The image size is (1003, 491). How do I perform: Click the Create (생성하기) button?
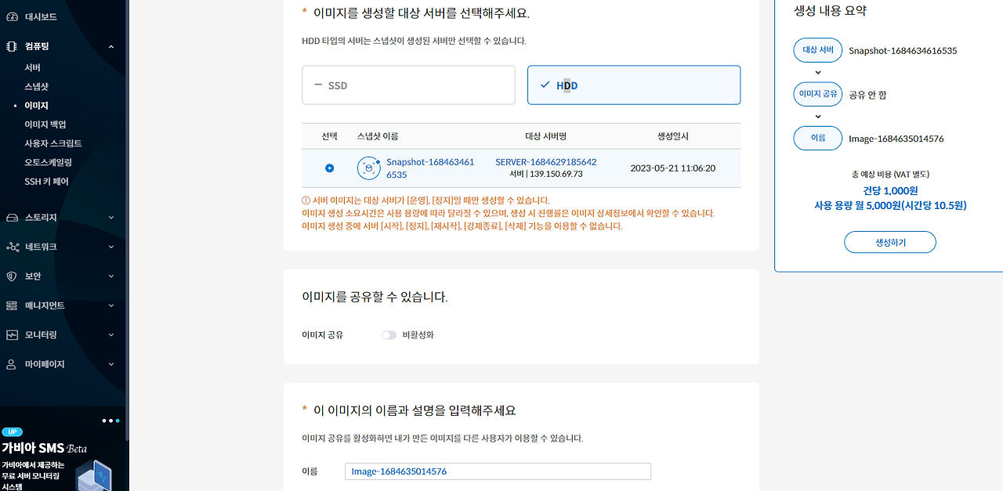pos(890,242)
